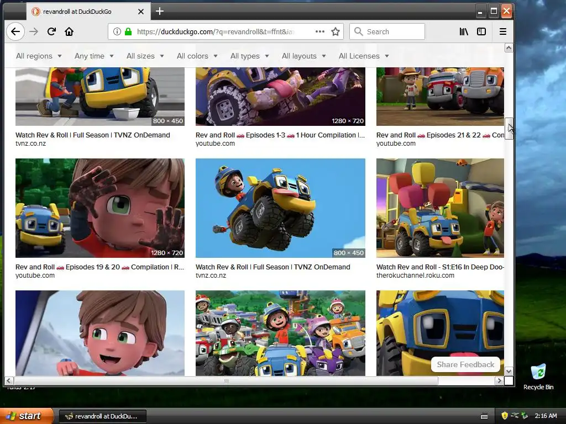Show site information icon in address bar
Screen dimensions: 566x424
117,31
